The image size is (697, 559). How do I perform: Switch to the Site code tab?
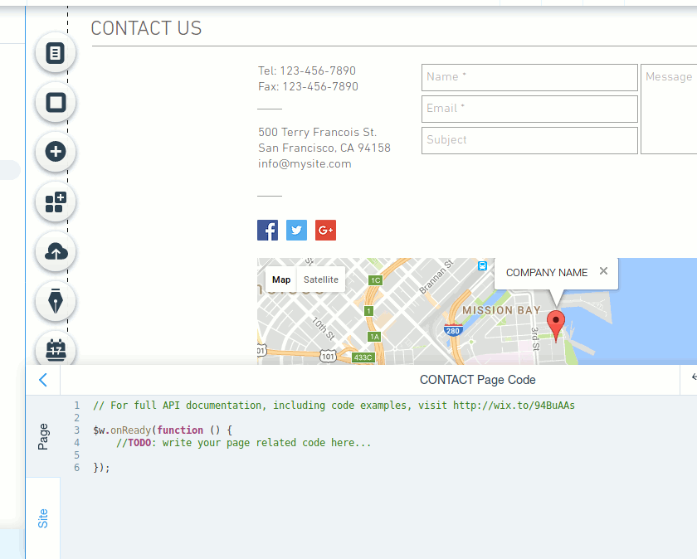tap(42, 518)
